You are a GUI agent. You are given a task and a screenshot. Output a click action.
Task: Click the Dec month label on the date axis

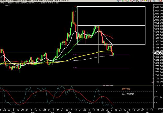pyautogui.click(x=13, y=112)
